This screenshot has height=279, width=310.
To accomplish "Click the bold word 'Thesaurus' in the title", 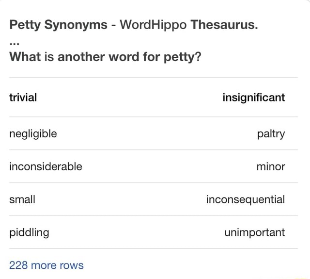I will [x=223, y=25].
